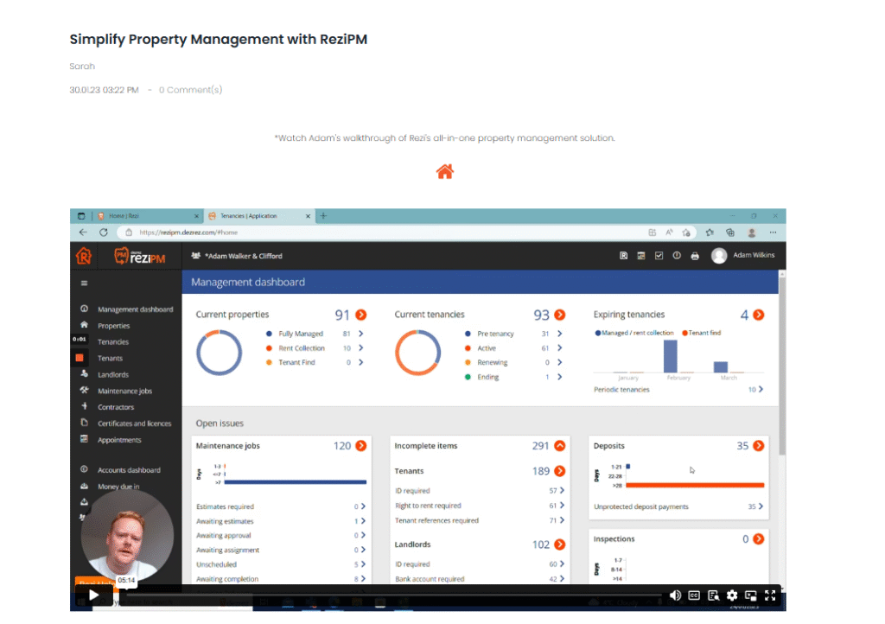The width and height of the screenshot is (885, 624).
Task: Click the video progress bar
Action: tap(393, 595)
